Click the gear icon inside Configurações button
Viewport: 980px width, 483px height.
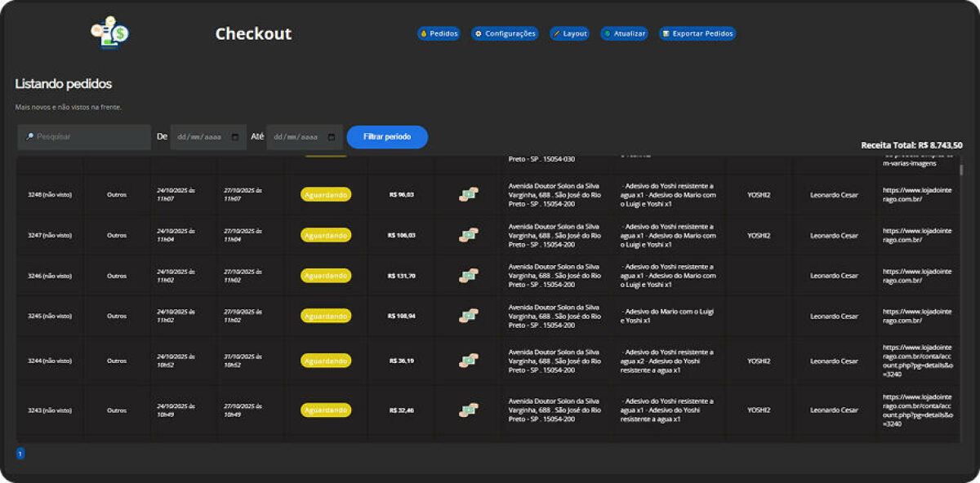point(479,33)
